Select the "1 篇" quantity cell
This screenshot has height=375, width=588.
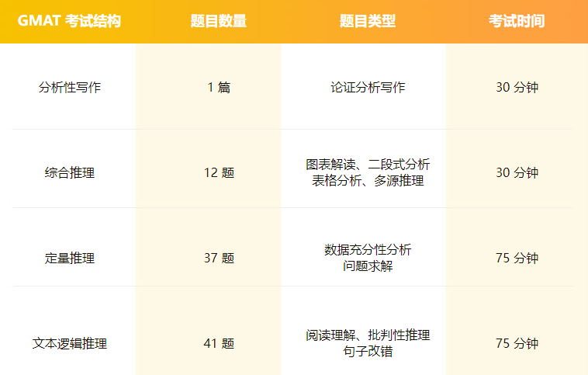[219, 87]
